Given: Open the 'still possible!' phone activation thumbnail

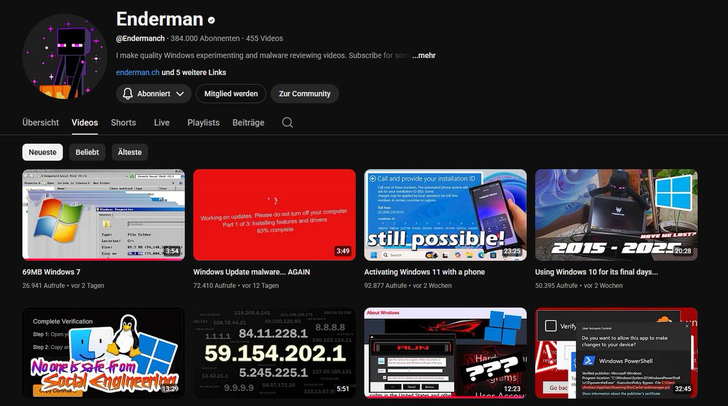Looking at the screenshot, I should coord(445,215).
